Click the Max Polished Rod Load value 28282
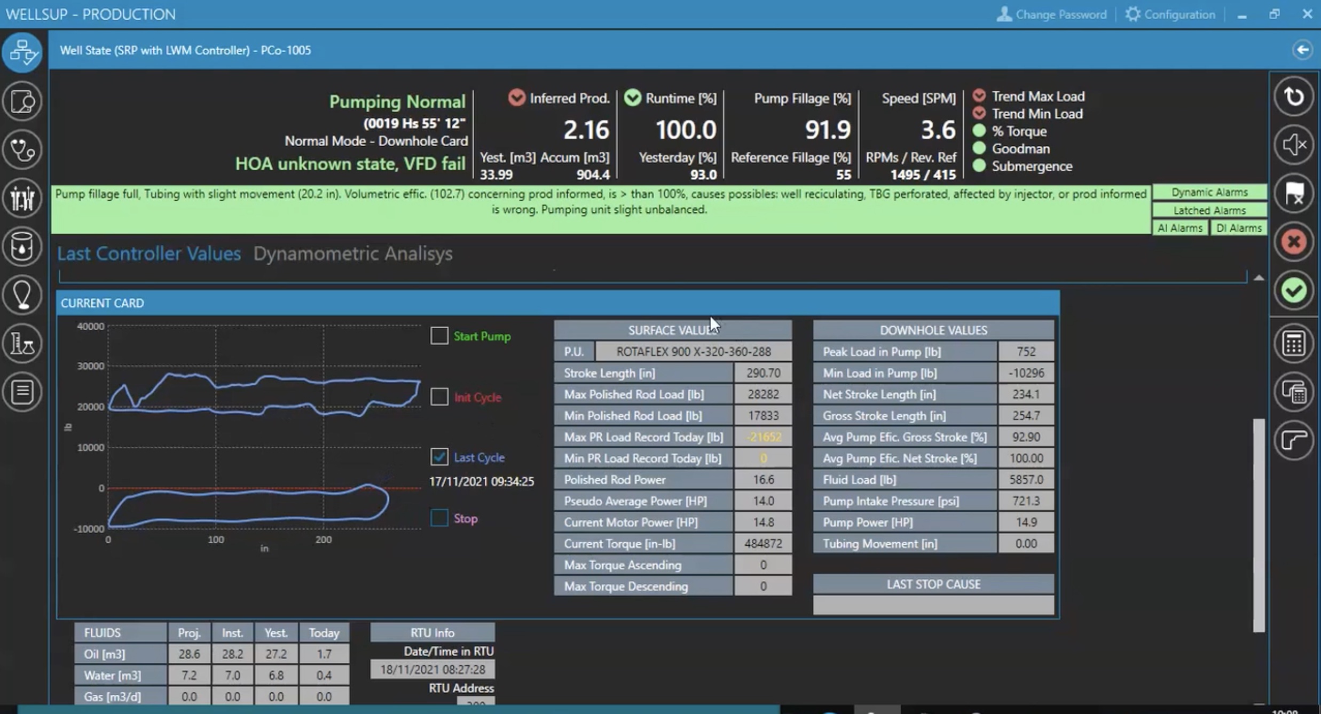This screenshot has height=714, width=1321. pos(763,394)
